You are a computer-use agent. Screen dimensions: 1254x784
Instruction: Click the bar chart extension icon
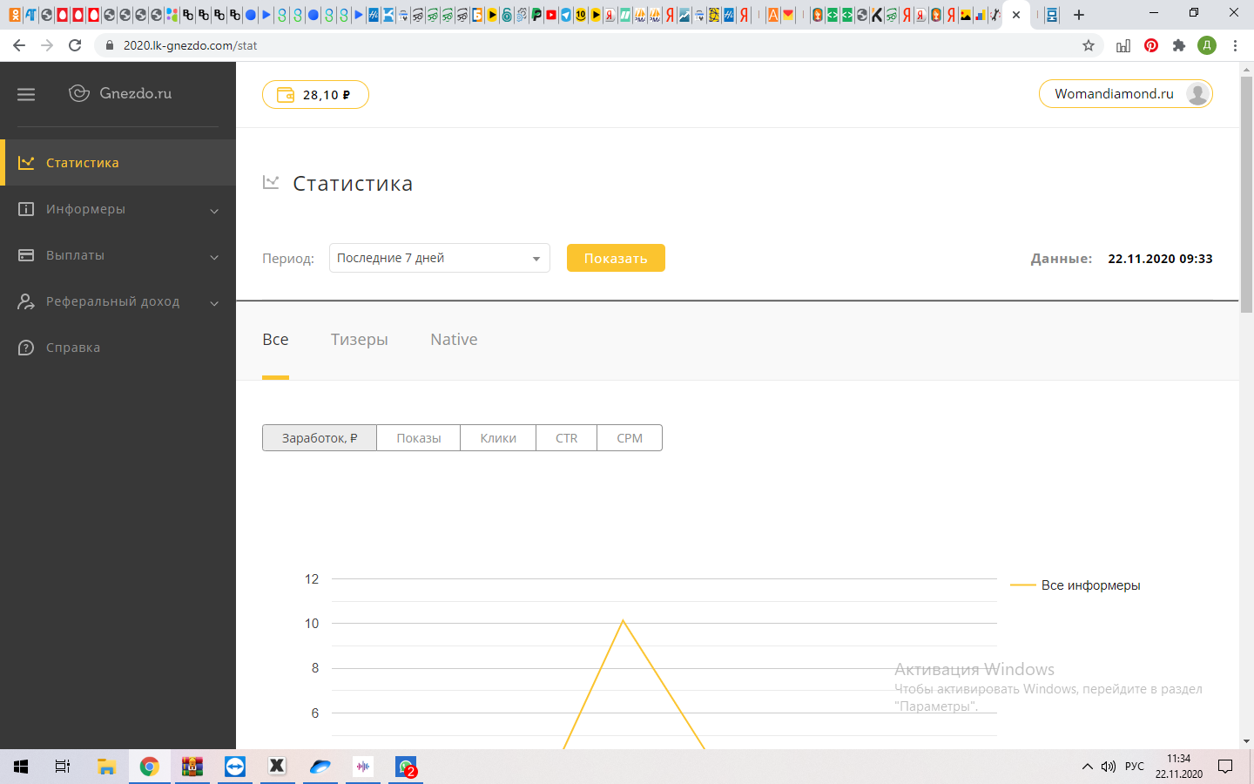[x=1123, y=45]
